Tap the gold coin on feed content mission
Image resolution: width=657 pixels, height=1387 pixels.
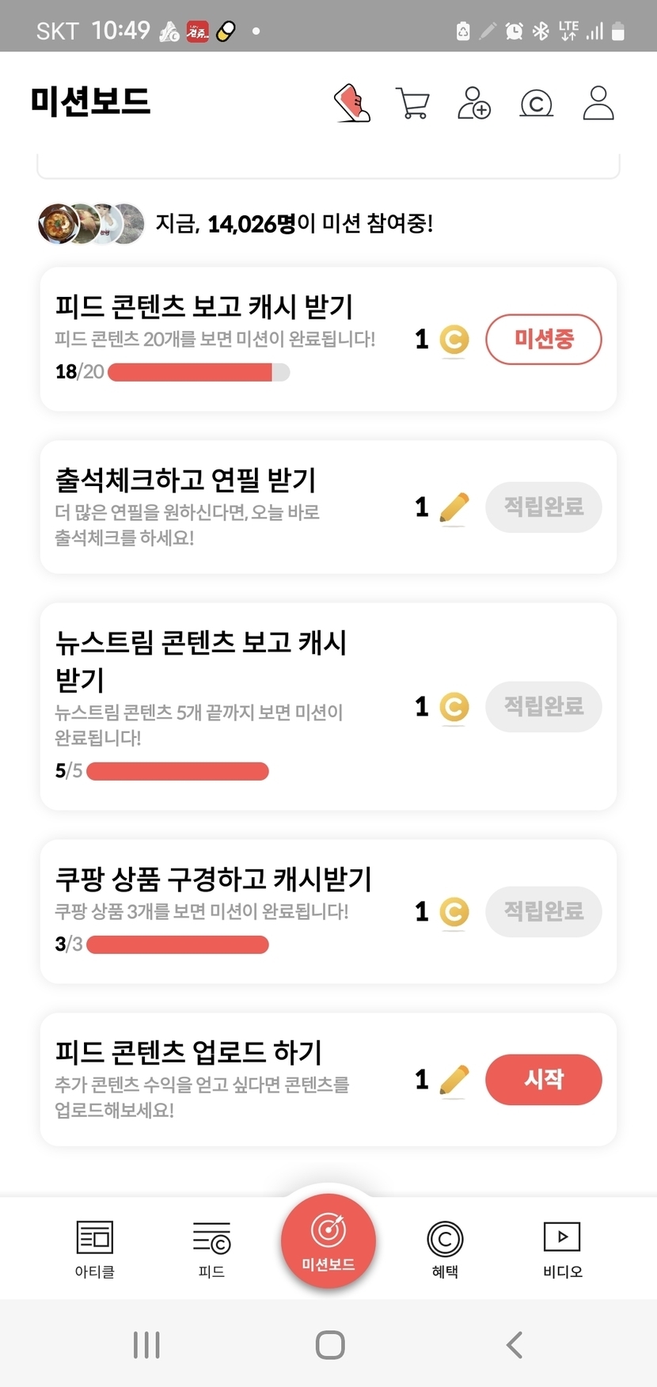point(454,340)
